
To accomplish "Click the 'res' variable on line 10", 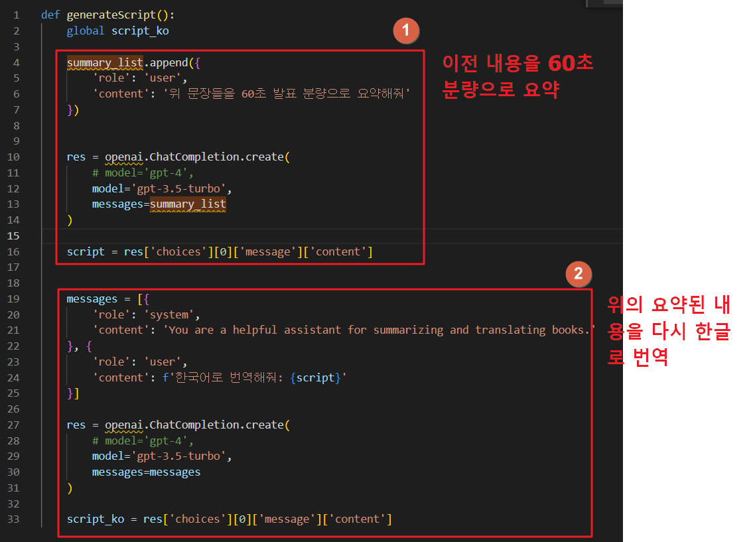I will [76, 157].
